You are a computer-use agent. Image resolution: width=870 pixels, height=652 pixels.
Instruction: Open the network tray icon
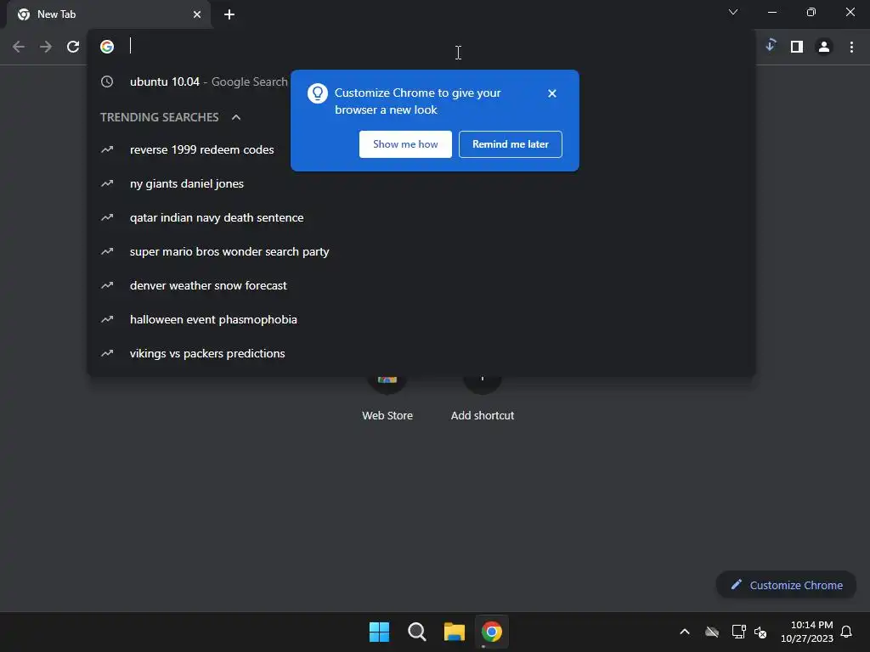[738, 632]
